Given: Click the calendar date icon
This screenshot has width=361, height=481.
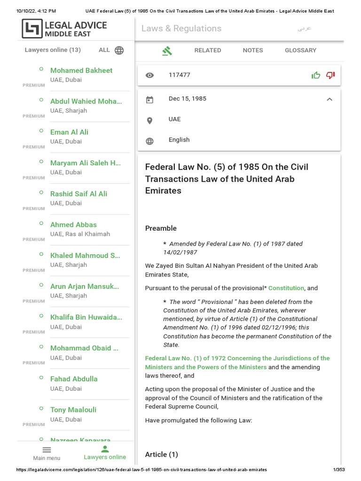Looking at the screenshot, I should click(149, 99).
